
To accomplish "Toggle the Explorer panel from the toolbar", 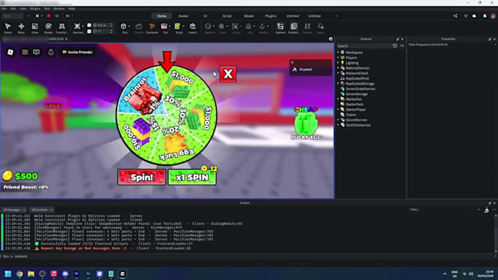I will pos(280,28).
